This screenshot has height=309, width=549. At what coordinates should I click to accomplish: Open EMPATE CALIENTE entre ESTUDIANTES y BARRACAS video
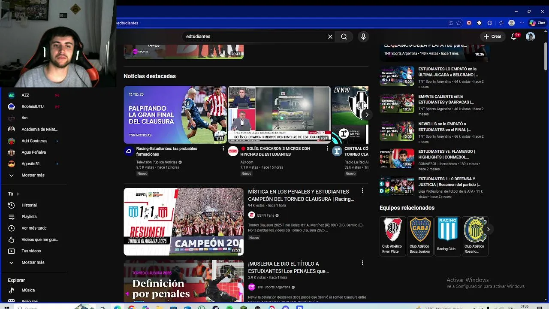point(446,99)
